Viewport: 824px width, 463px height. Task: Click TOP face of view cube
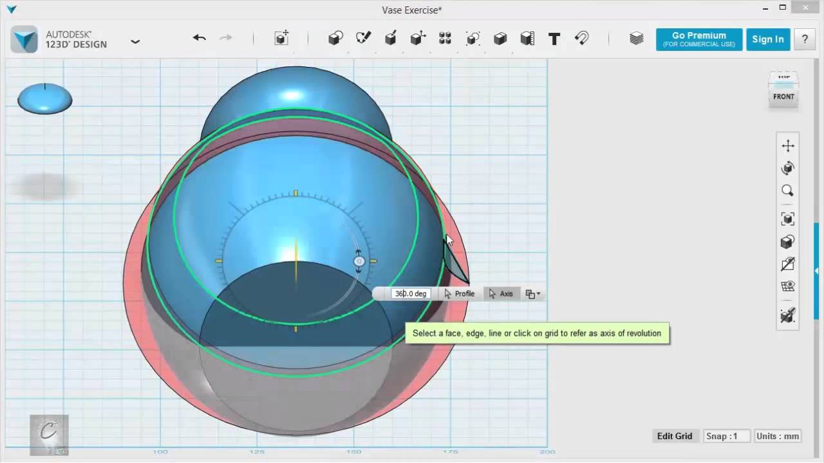click(x=783, y=78)
